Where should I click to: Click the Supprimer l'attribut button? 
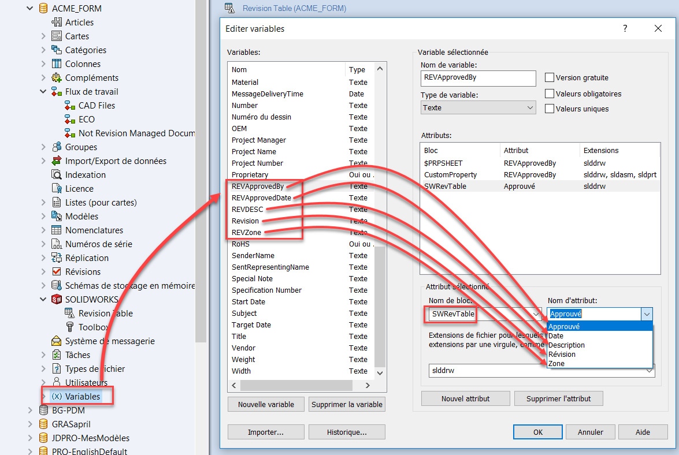click(559, 399)
